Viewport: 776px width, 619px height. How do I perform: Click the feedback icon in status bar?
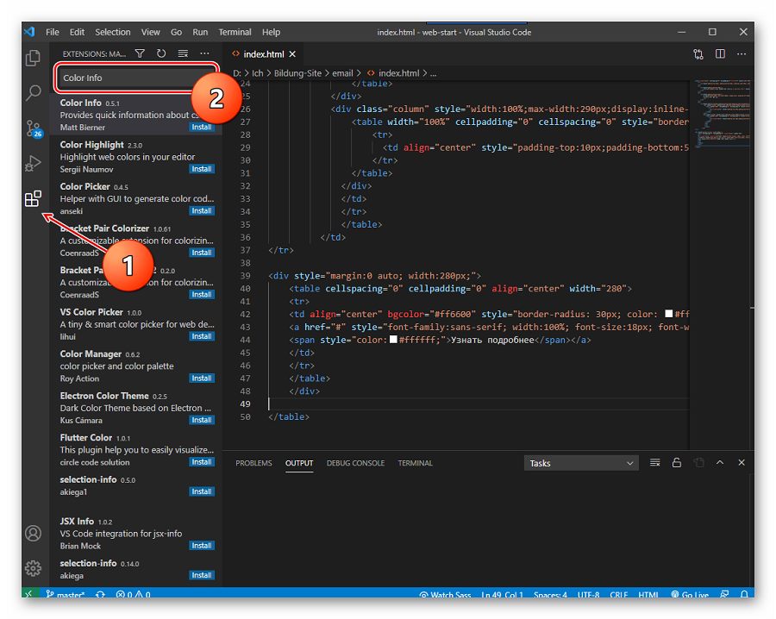pos(724,594)
